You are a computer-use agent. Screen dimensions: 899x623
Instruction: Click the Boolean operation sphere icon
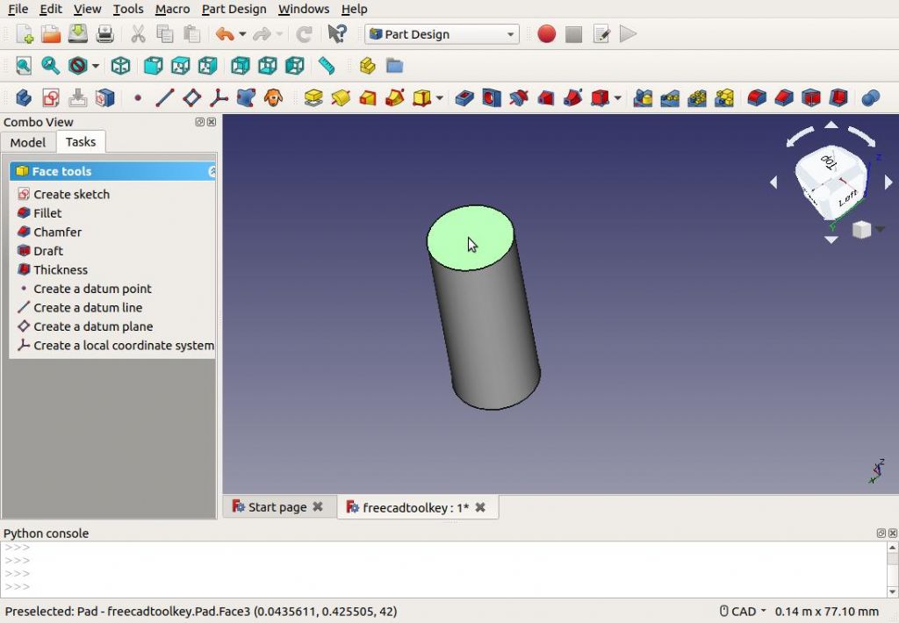coord(870,98)
